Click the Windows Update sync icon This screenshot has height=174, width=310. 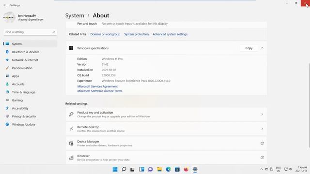click(x=7, y=124)
